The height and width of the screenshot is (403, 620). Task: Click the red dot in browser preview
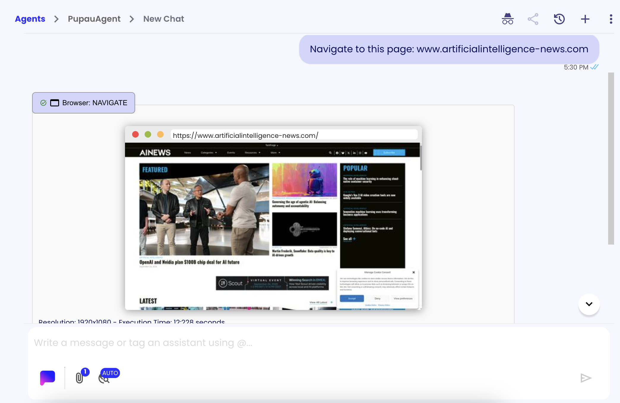click(x=135, y=134)
